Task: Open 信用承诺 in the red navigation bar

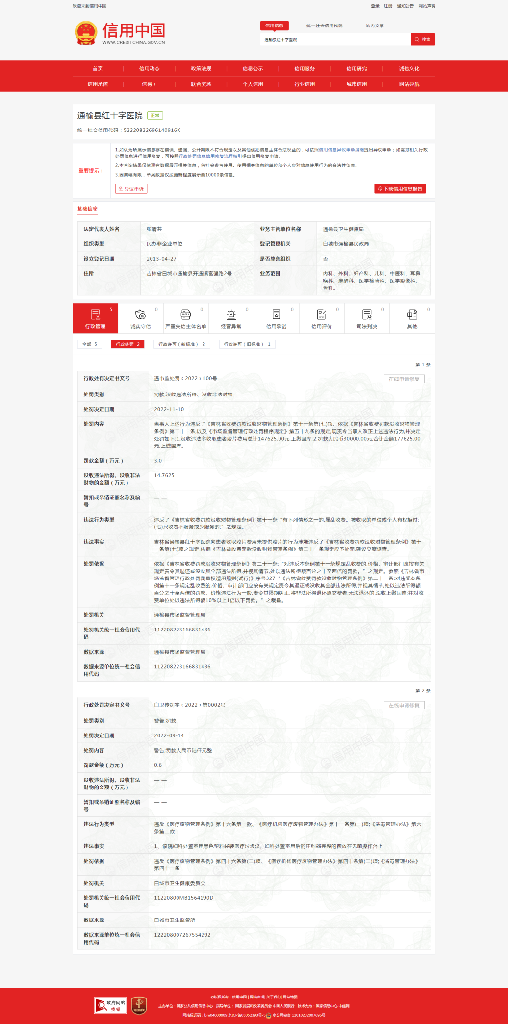Action: [x=98, y=84]
